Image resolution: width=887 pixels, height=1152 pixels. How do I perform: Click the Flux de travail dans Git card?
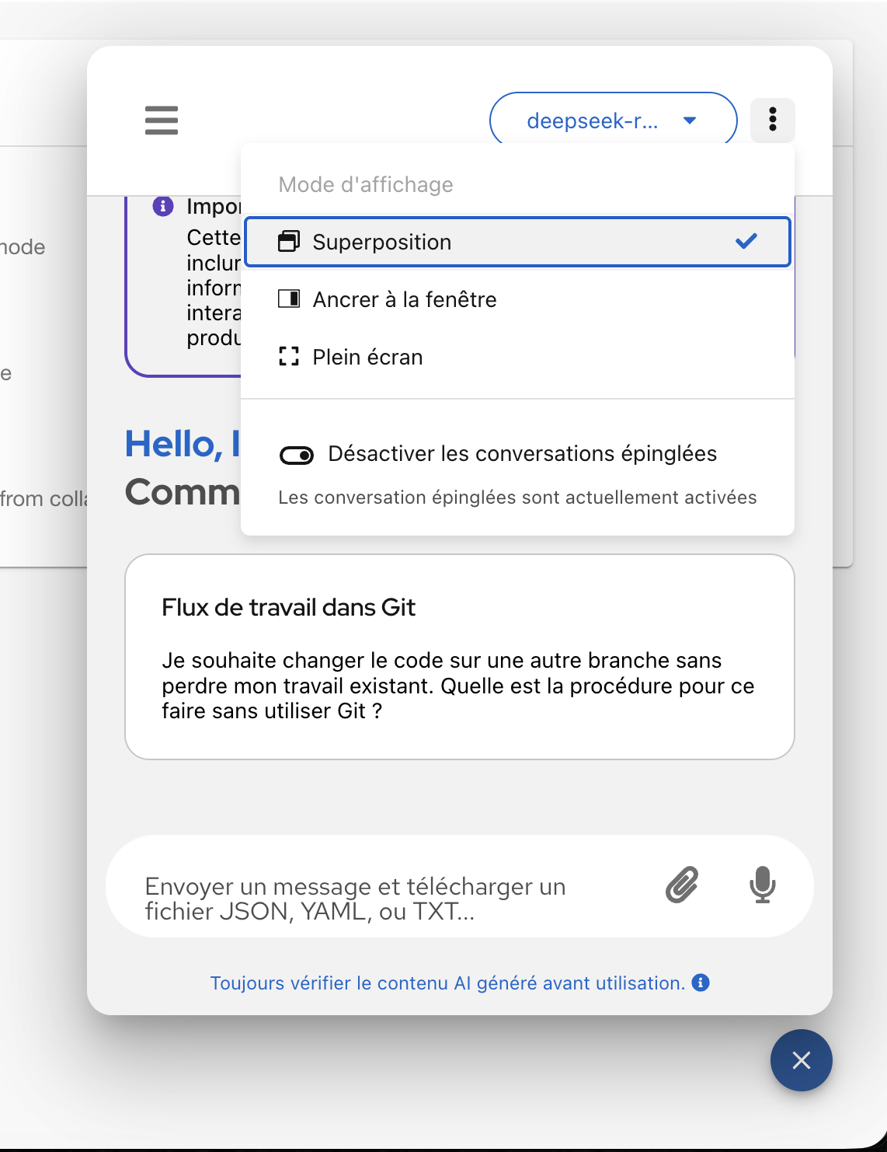click(460, 657)
